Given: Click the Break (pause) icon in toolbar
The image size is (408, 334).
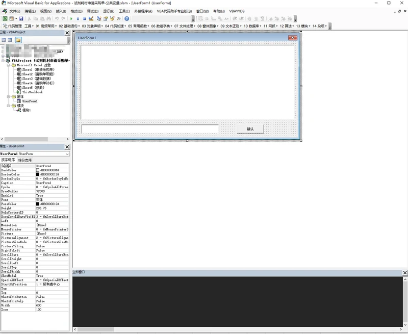Looking at the screenshot, I should coord(78,19).
